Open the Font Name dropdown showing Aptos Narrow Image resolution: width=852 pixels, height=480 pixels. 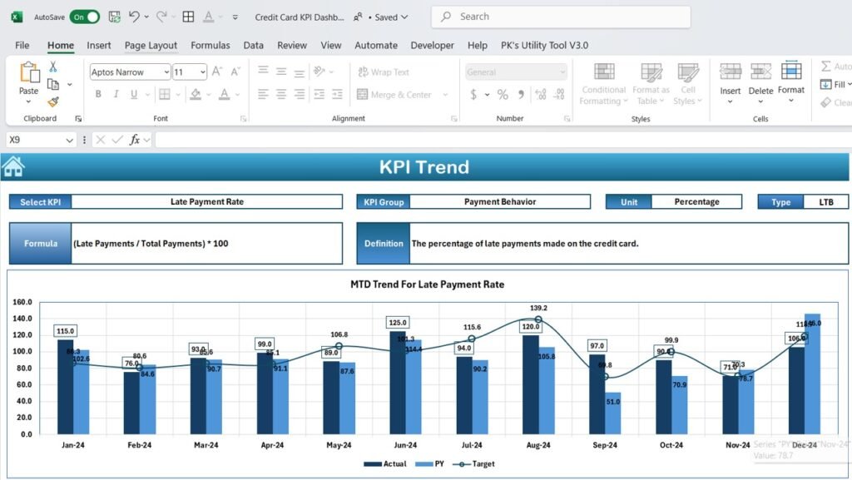(x=129, y=72)
